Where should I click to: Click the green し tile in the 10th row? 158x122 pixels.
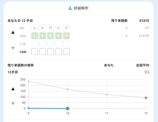pyautogui.click(x=35, y=36)
